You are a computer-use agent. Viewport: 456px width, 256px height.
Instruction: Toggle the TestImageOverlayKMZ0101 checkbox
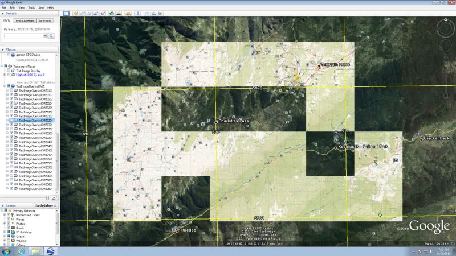[11, 90]
